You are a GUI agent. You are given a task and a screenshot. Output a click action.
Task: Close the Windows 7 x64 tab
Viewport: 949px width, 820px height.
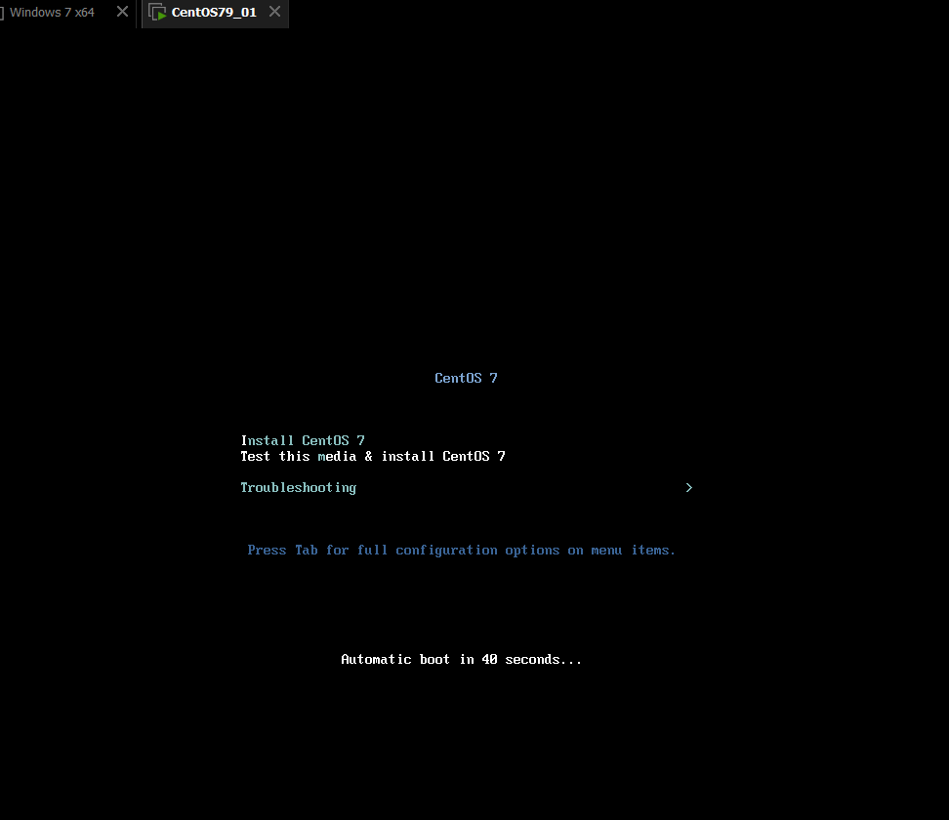coord(122,12)
